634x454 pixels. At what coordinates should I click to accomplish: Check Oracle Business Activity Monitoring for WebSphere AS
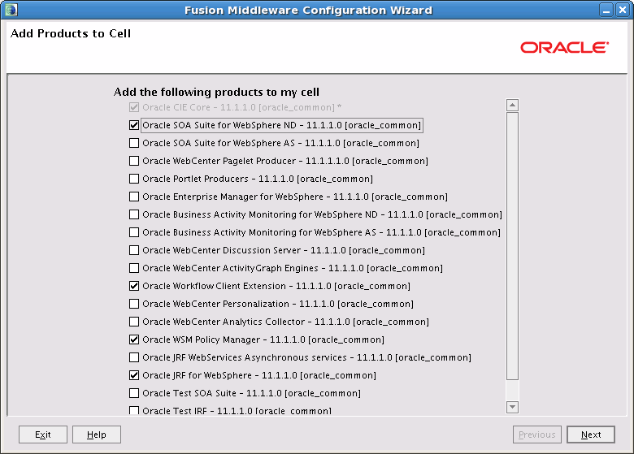tap(134, 232)
